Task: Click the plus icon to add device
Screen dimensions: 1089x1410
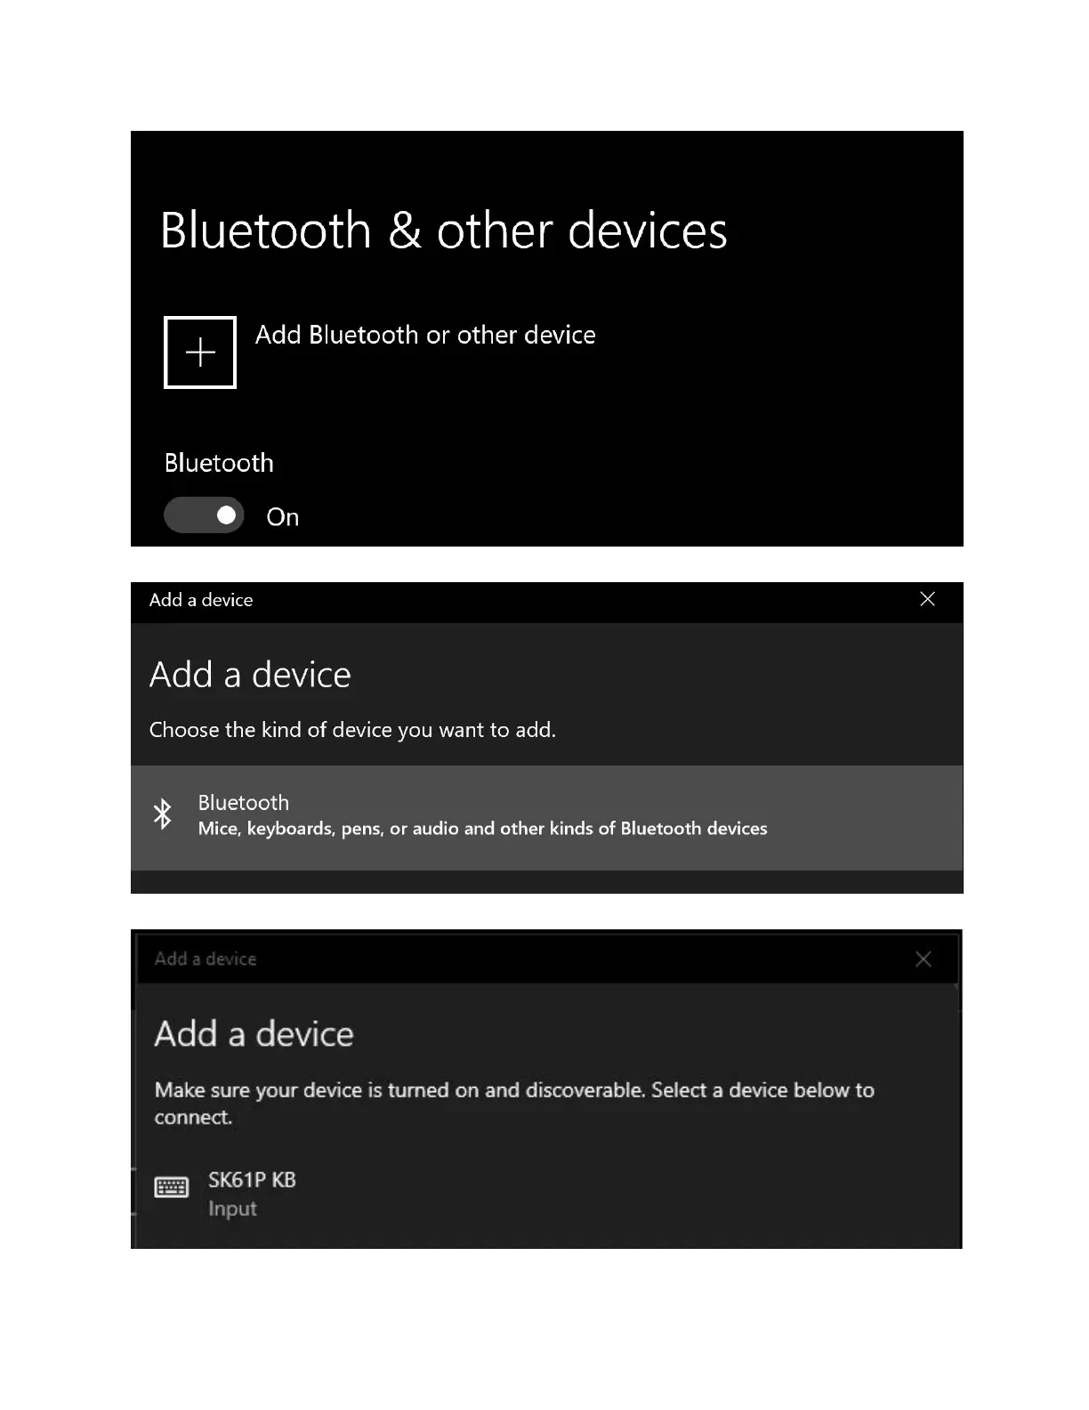Action: point(200,352)
